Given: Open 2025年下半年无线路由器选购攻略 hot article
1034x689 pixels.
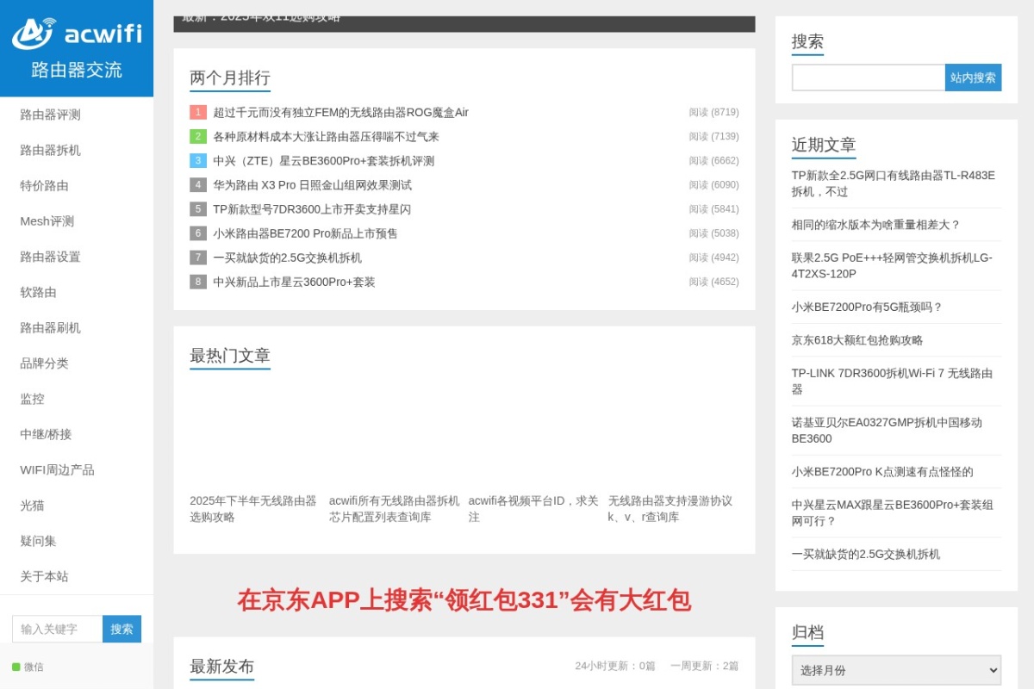Looking at the screenshot, I should point(253,508).
